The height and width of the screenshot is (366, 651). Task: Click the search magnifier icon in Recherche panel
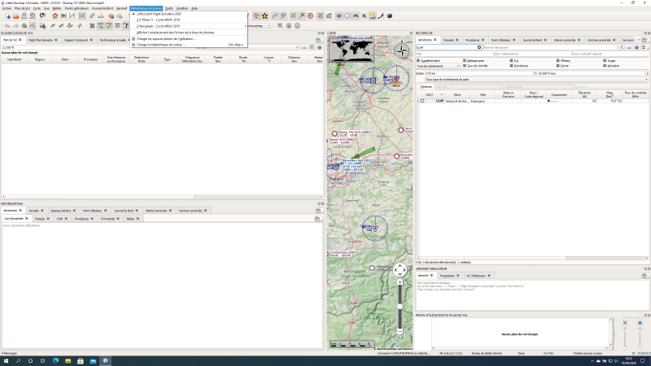622,47
